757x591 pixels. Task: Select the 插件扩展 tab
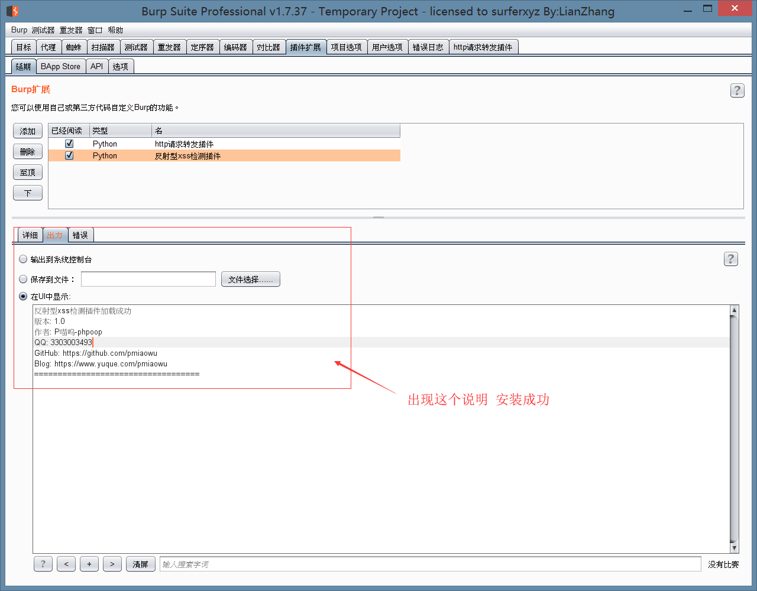(306, 47)
